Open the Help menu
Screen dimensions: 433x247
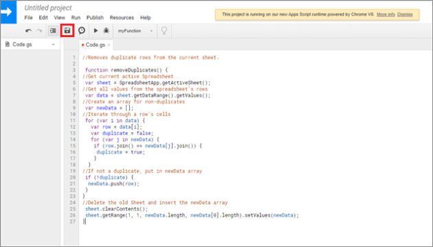pos(146,18)
